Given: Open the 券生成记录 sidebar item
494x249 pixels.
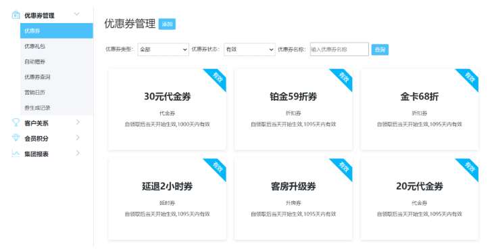Looking at the screenshot, I should (56, 108).
